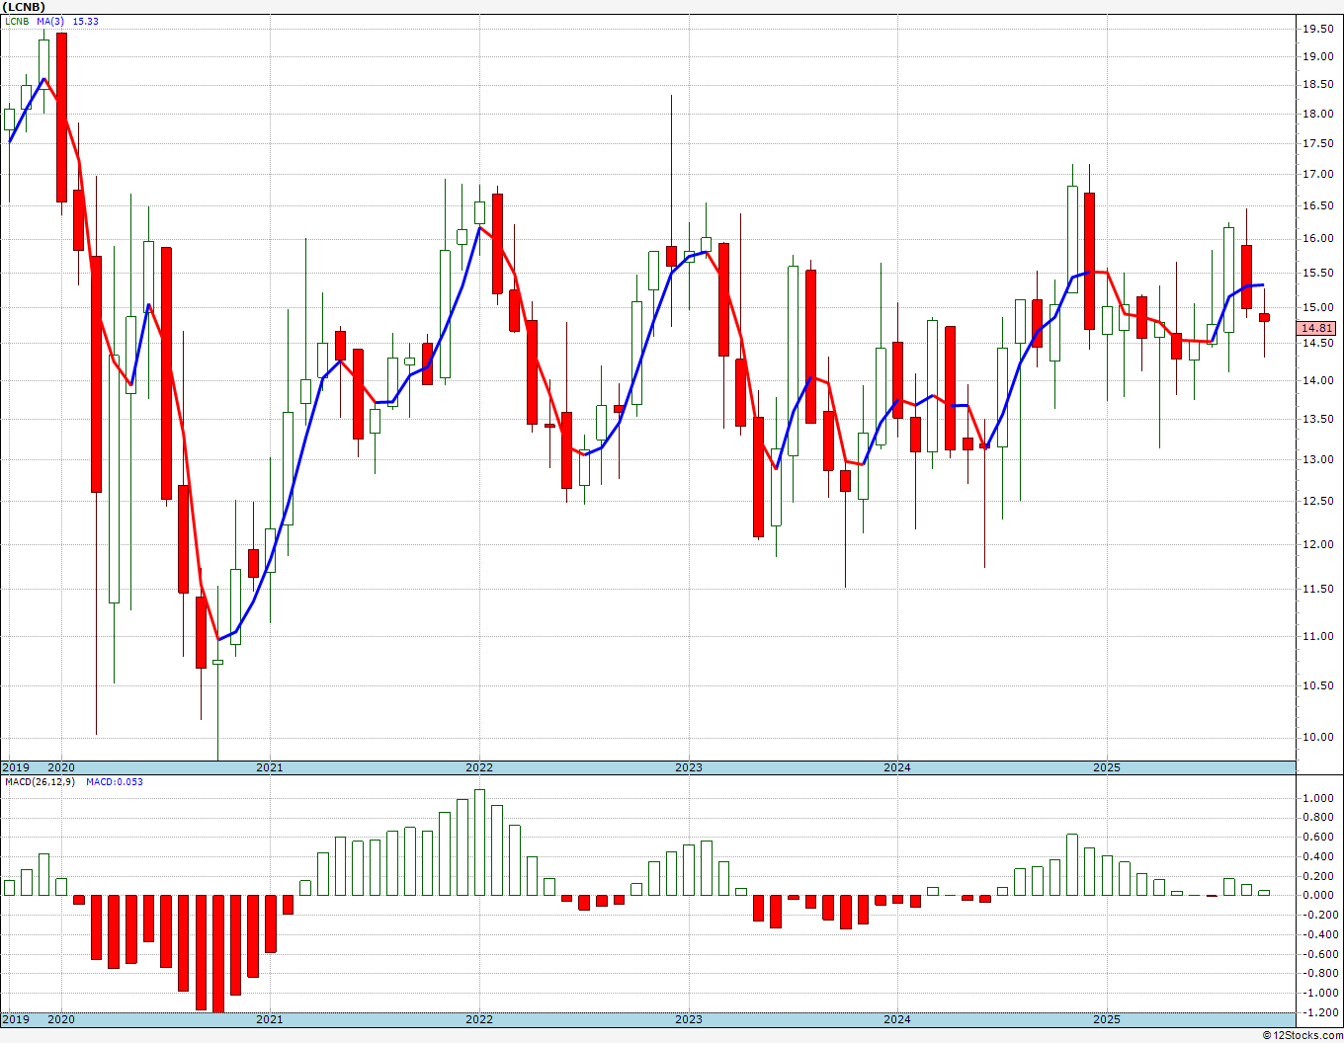
Task: Click the 1.000 MACD axis label
Action: point(1319,798)
